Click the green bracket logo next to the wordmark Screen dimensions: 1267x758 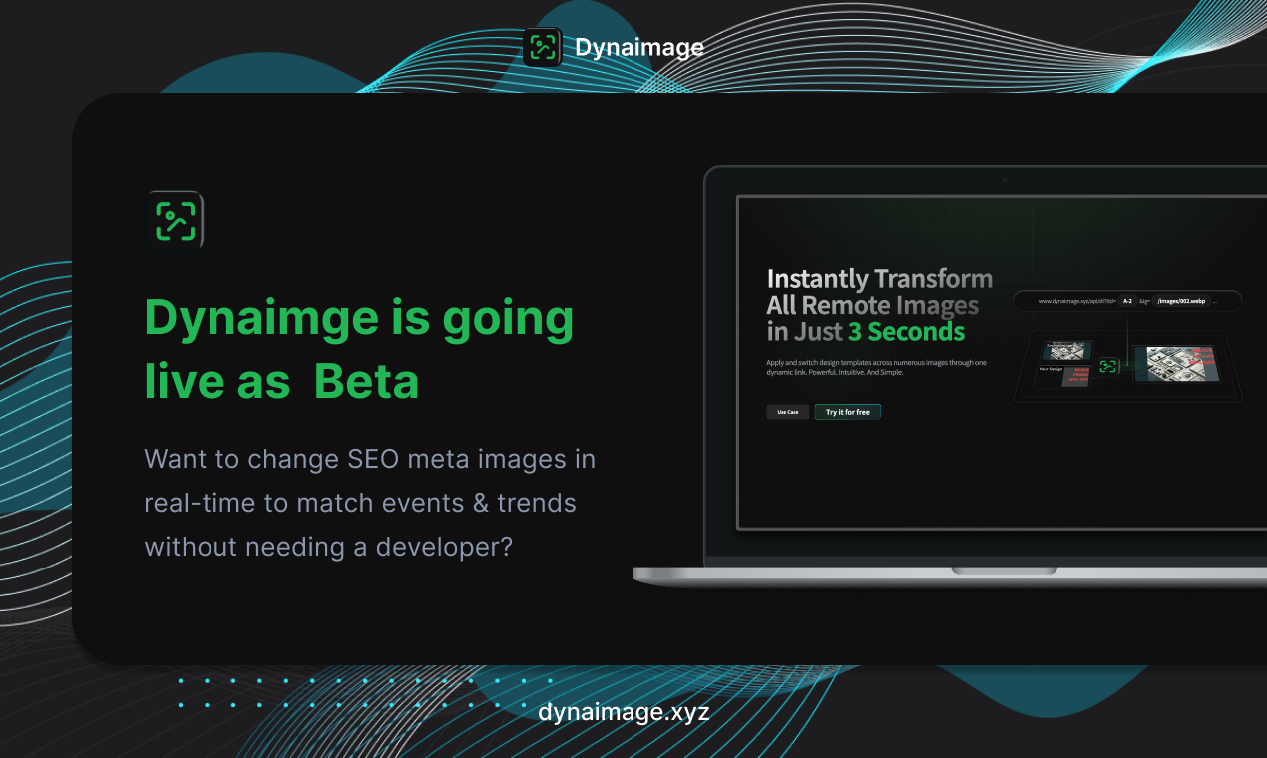544,46
